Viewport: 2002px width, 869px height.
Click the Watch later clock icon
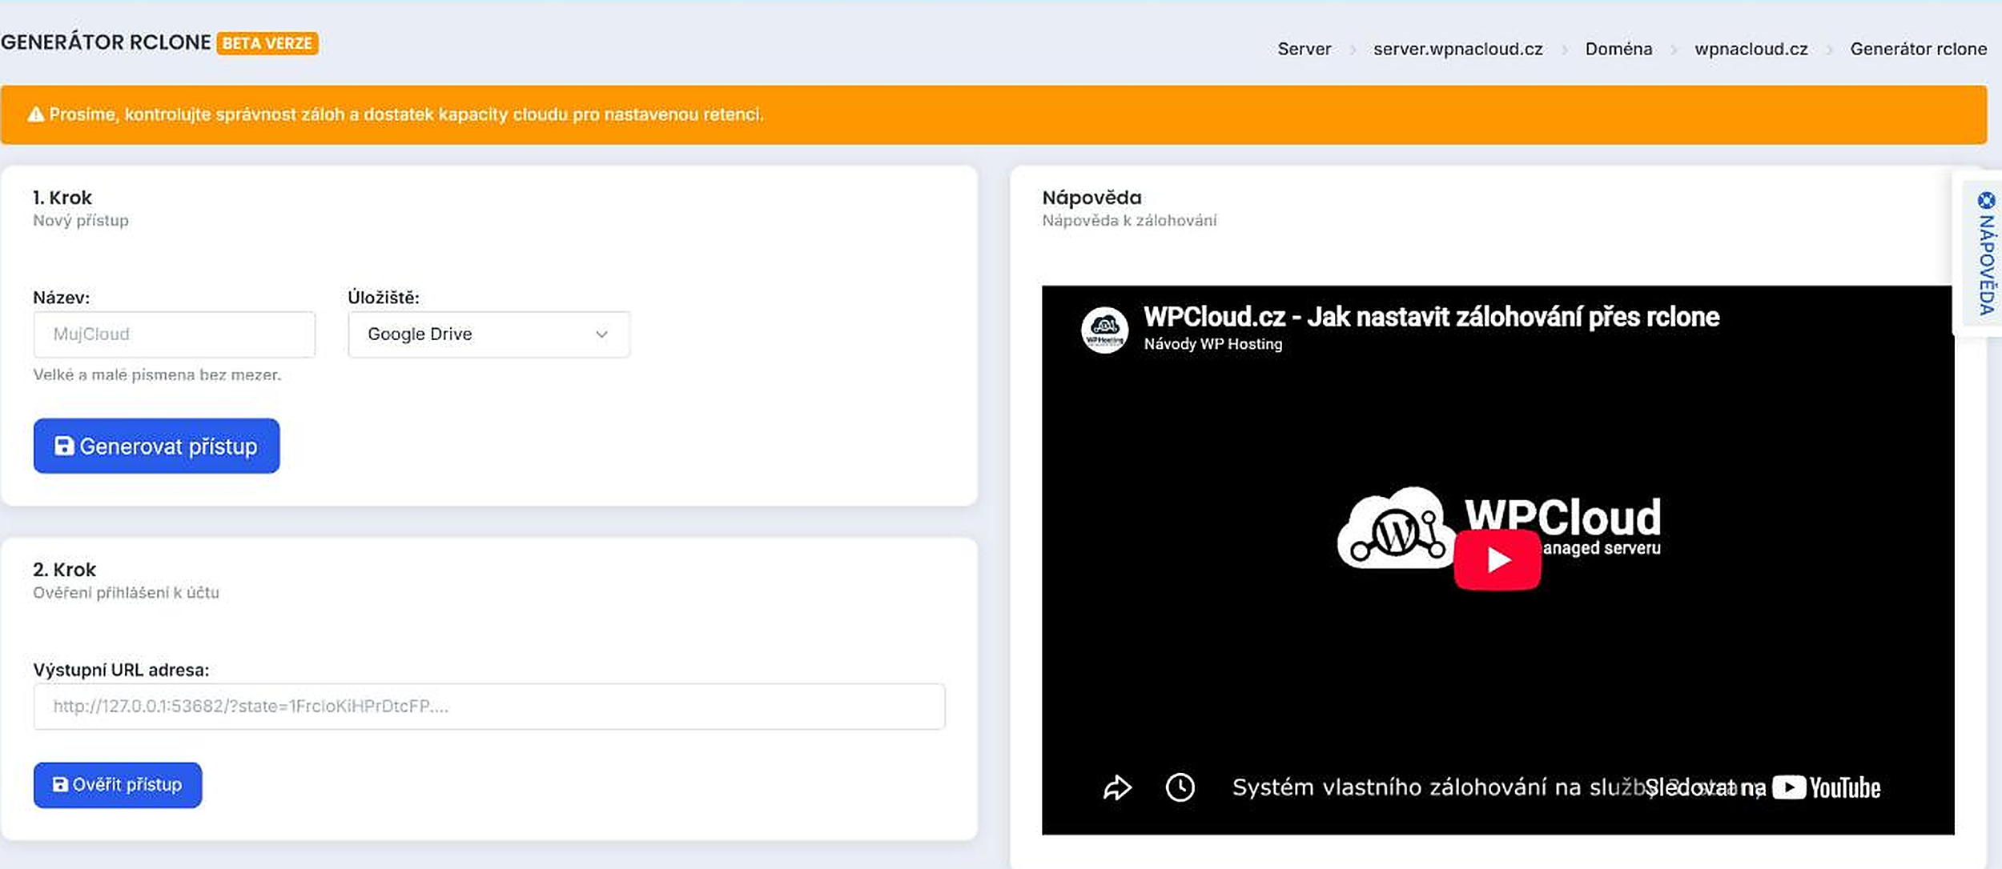(x=1180, y=787)
